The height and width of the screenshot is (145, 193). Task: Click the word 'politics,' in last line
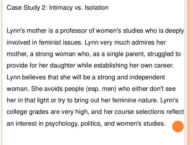click(x=91, y=124)
